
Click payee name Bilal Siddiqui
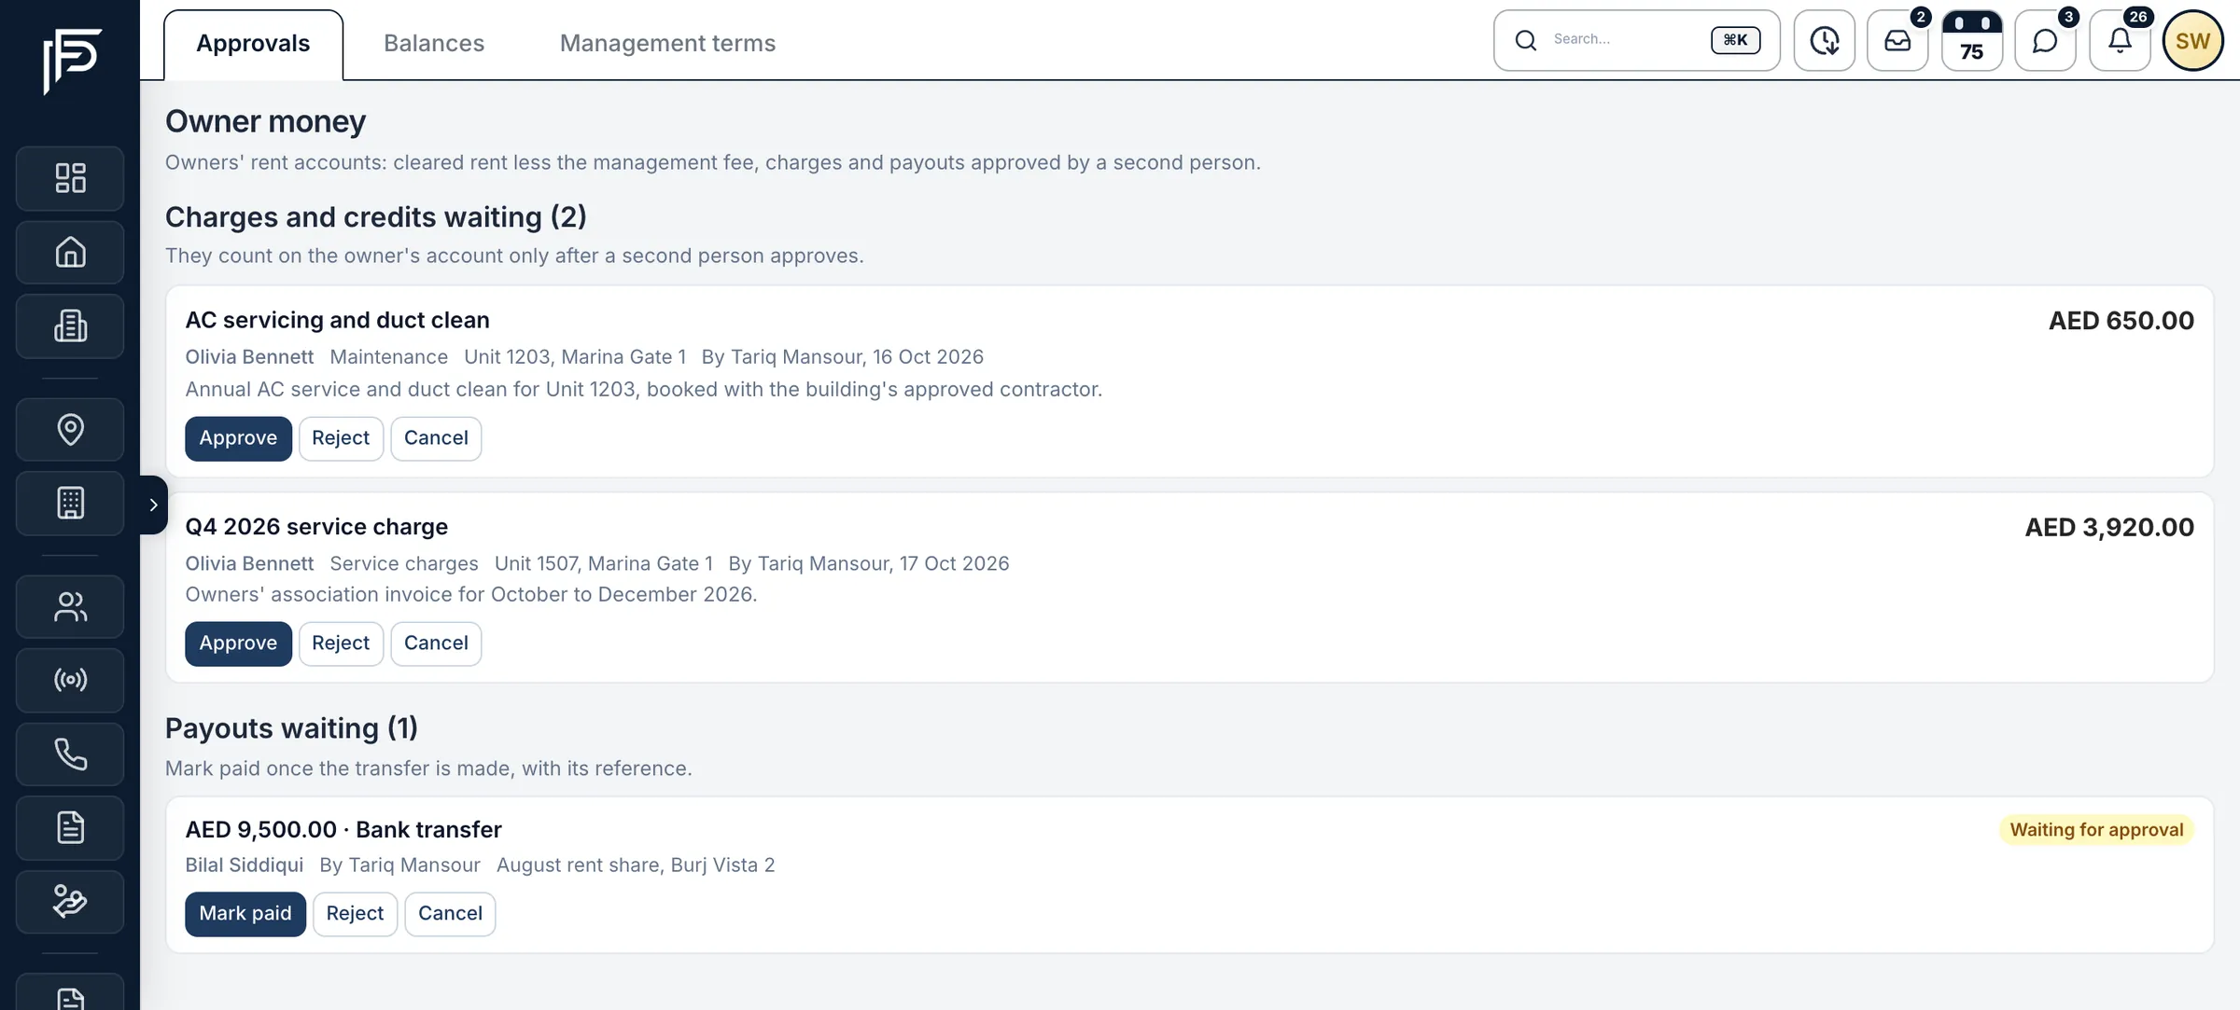(x=244, y=865)
